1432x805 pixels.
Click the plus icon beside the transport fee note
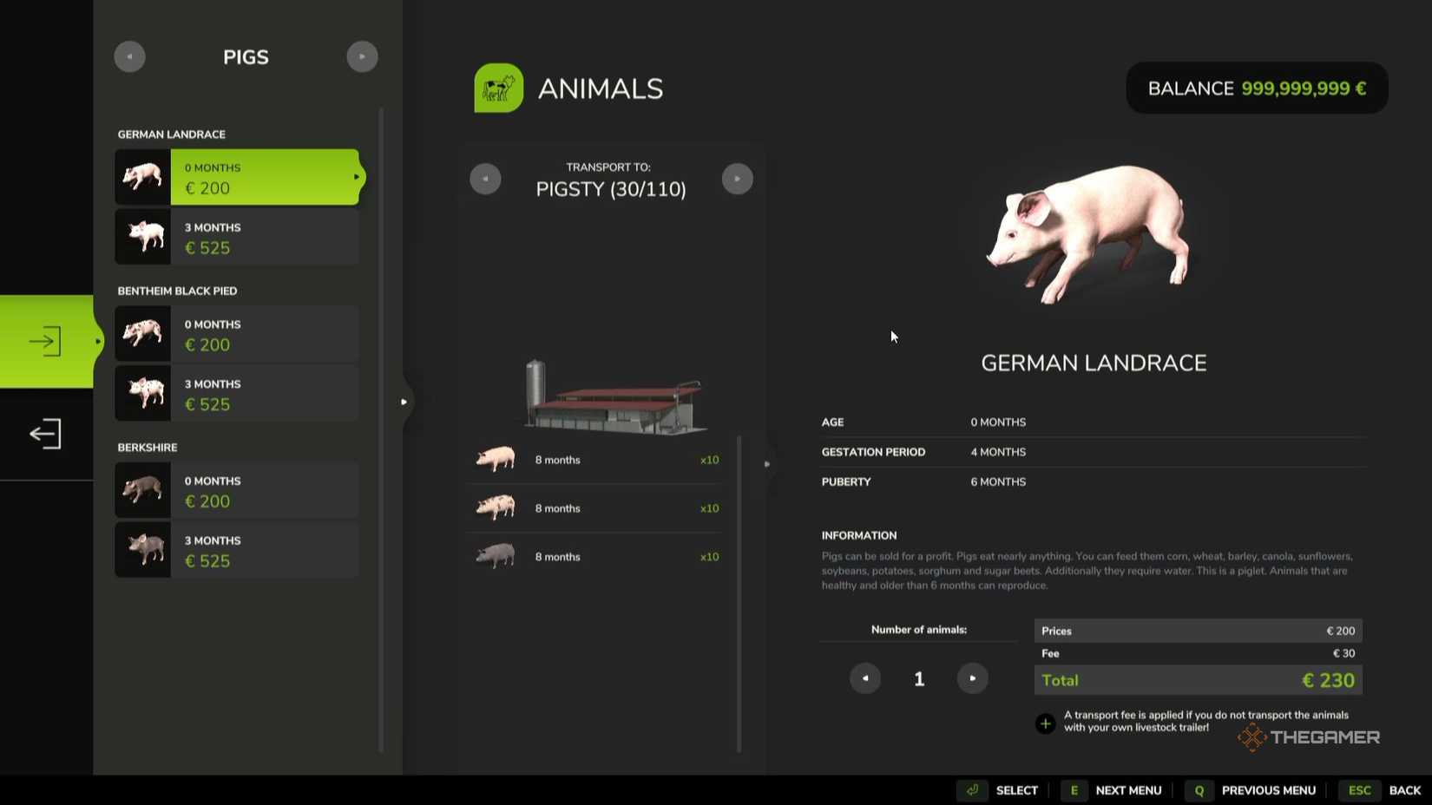pos(1044,723)
